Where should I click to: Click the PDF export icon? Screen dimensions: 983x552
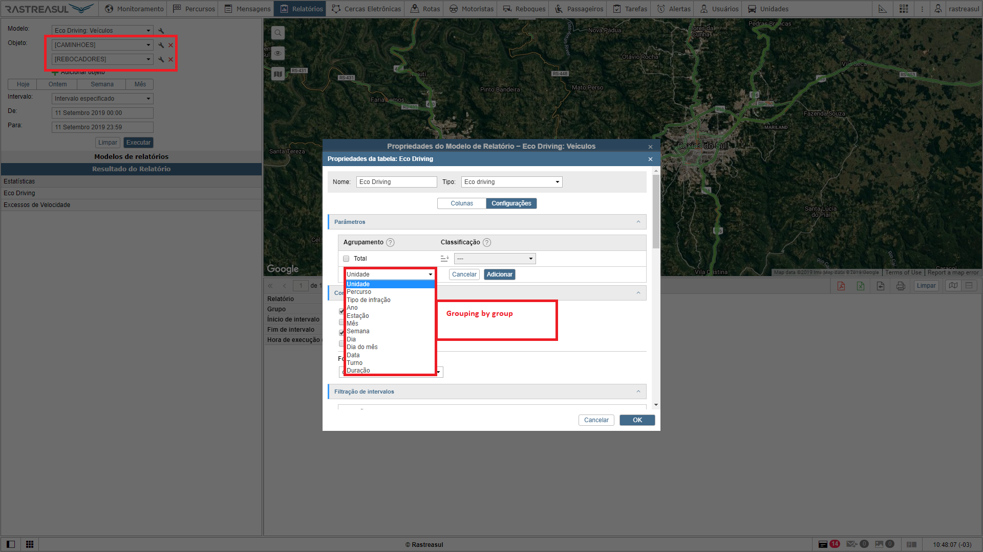841,286
